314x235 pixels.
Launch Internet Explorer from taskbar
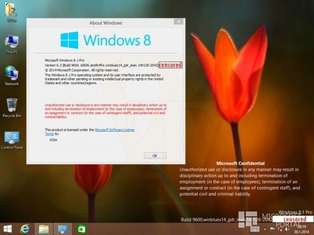point(25,229)
